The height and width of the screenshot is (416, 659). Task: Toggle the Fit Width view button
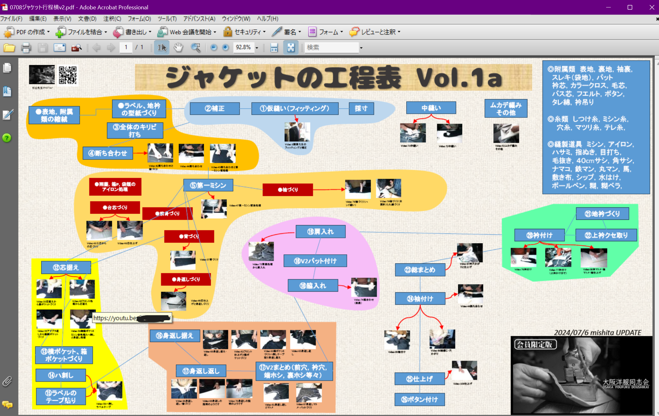click(274, 48)
